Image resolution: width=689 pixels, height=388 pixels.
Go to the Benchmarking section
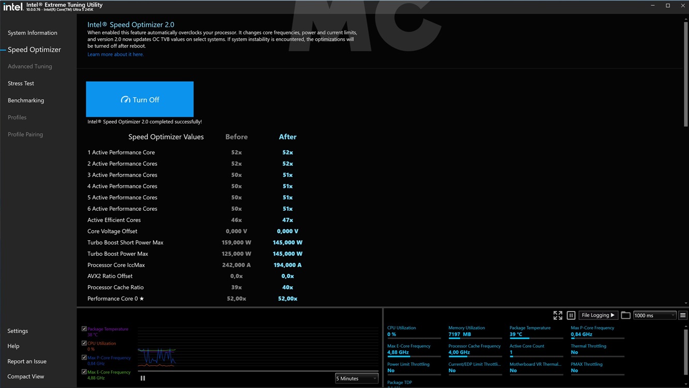tap(26, 100)
